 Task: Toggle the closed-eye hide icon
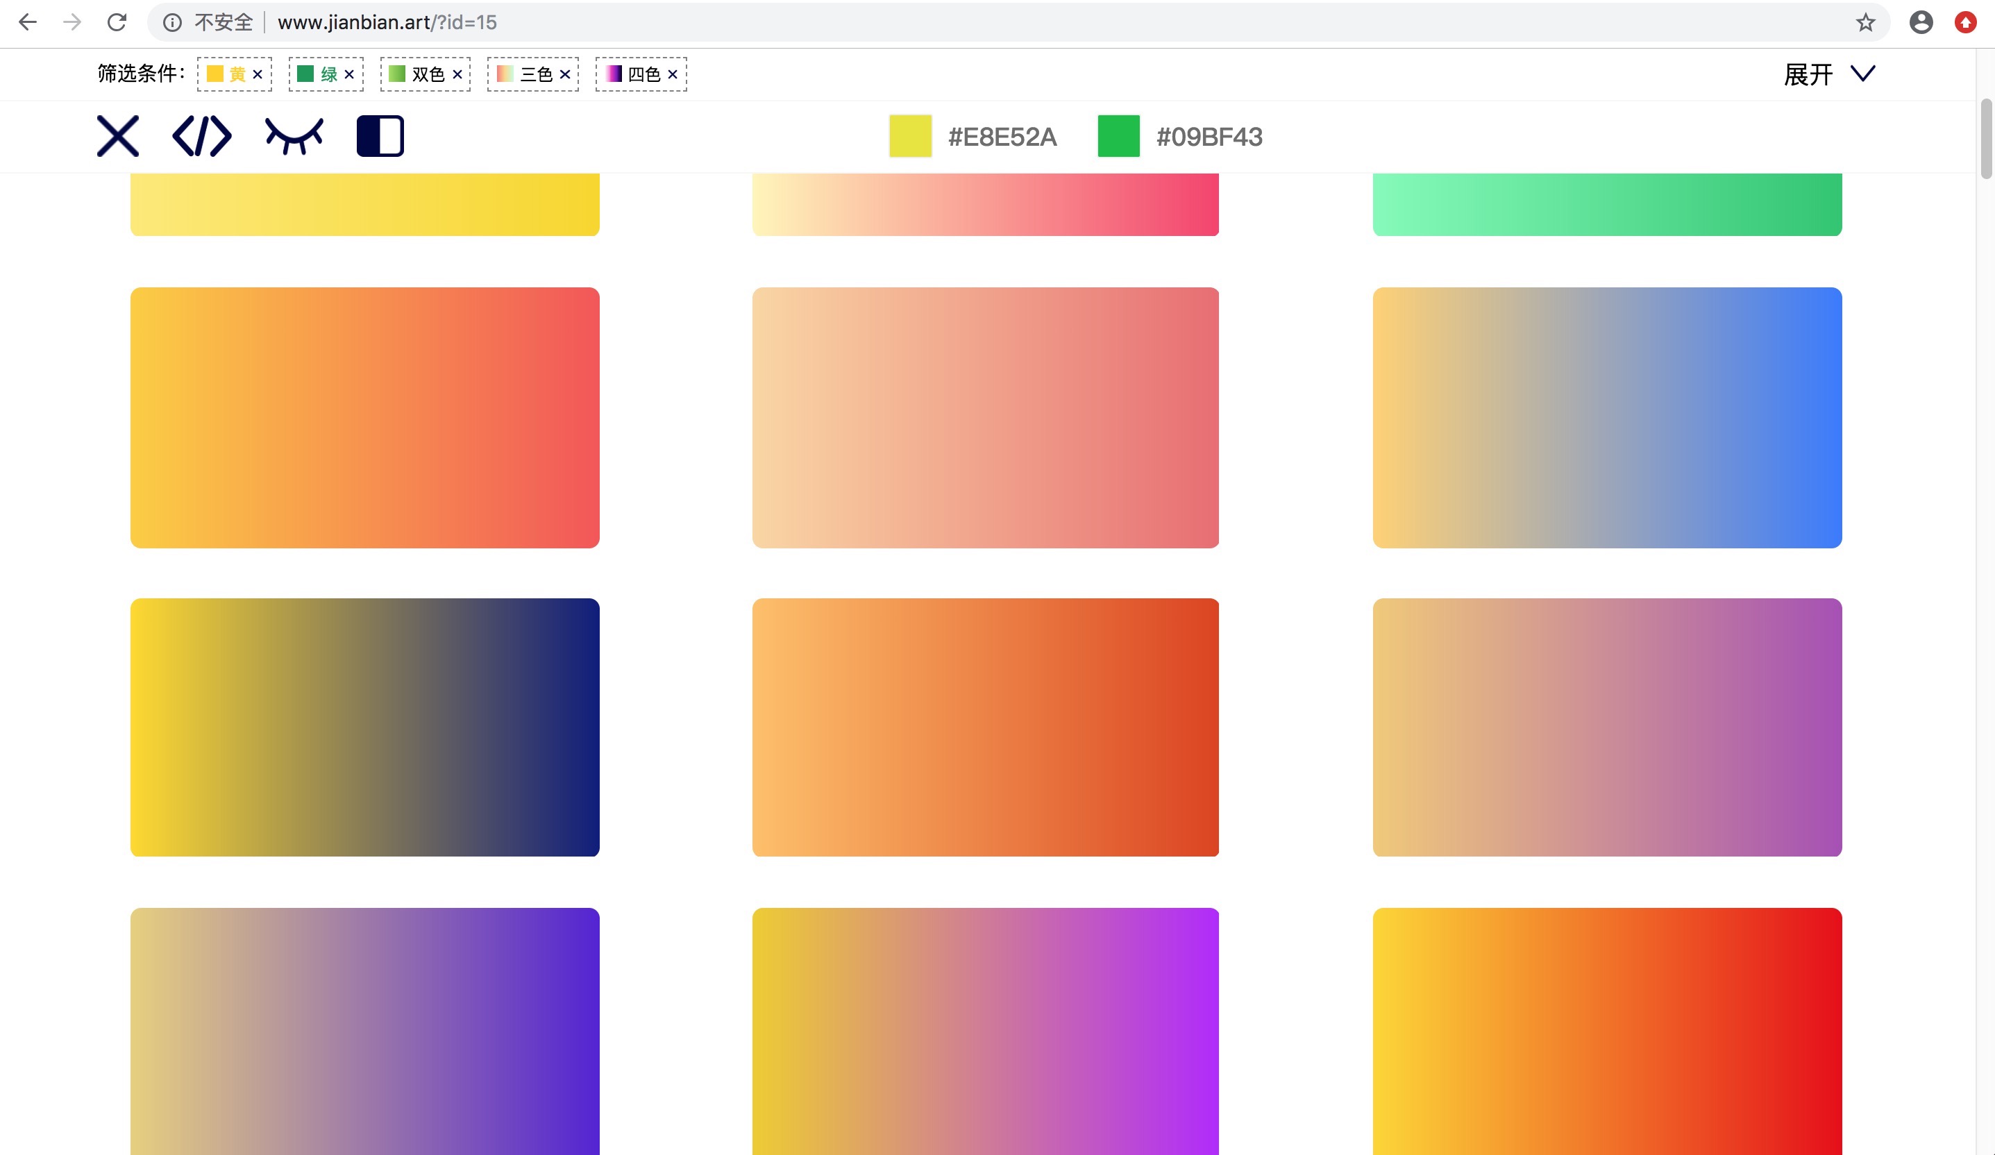(x=294, y=136)
